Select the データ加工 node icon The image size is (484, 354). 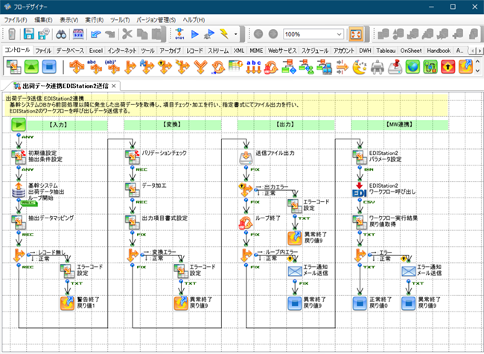pos(132,189)
